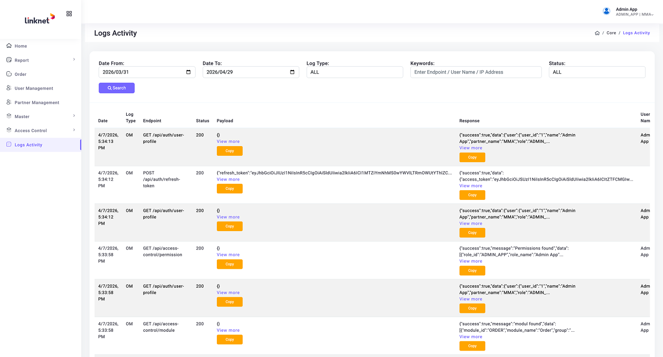Open the Status filter dropdown
The image size is (663, 357).
597,72
